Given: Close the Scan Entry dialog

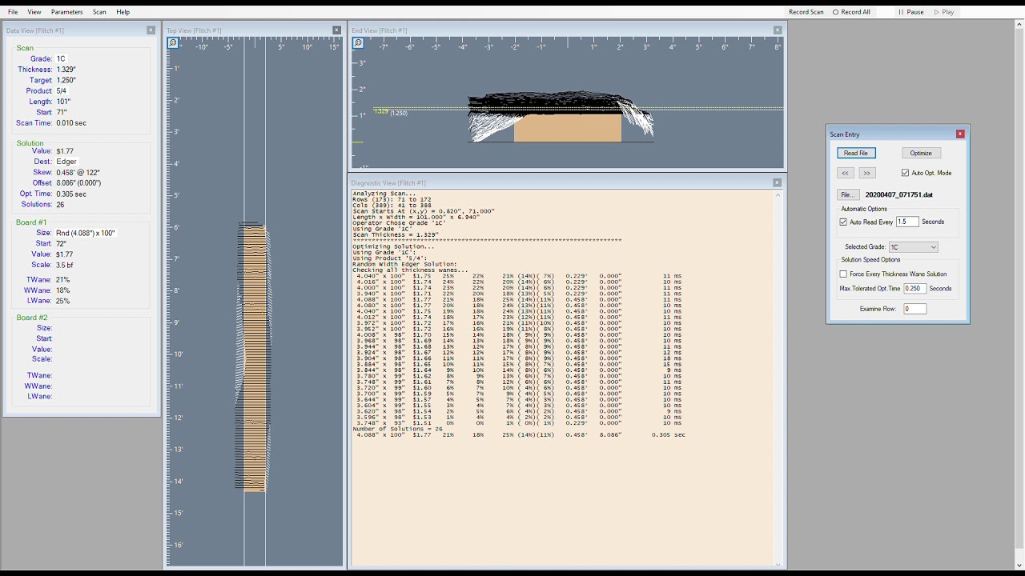Looking at the screenshot, I should (960, 134).
